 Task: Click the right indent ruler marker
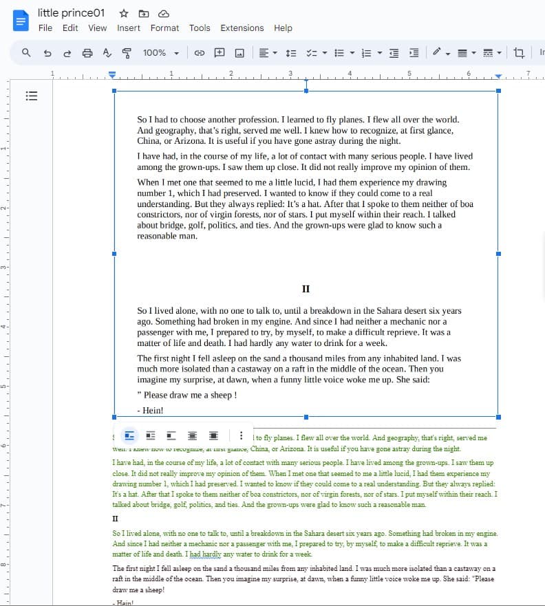click(x=498, y=76)
